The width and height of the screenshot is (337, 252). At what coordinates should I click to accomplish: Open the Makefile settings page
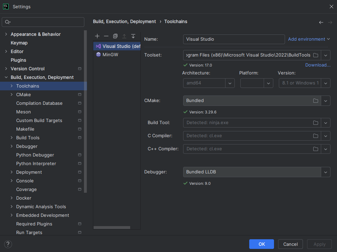point(25,129)
